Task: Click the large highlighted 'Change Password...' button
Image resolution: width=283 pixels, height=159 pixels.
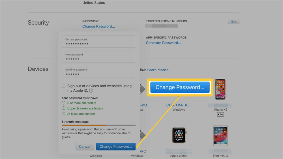Action: pyautogui.click(x=180, y=87)
